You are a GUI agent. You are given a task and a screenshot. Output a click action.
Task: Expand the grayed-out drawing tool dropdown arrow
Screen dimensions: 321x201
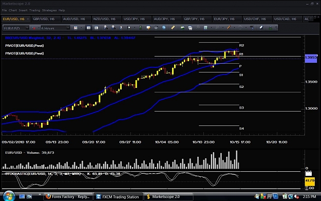[x=223, y=27]
